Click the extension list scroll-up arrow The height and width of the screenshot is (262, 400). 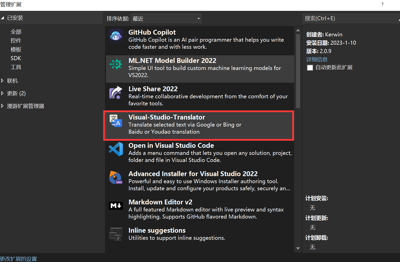click(298, 30)
